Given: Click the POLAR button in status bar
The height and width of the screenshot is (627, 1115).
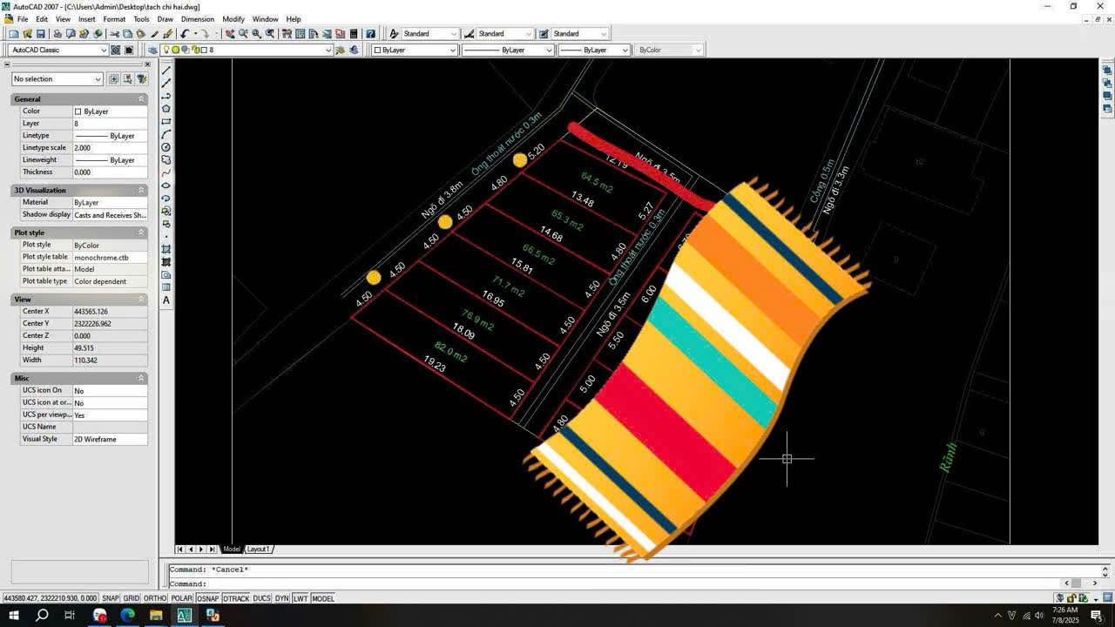Looking at the screenshot, I should click(x=181, y=598).
